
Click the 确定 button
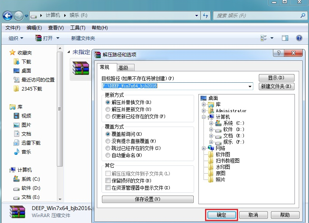[x=221, y=215]
